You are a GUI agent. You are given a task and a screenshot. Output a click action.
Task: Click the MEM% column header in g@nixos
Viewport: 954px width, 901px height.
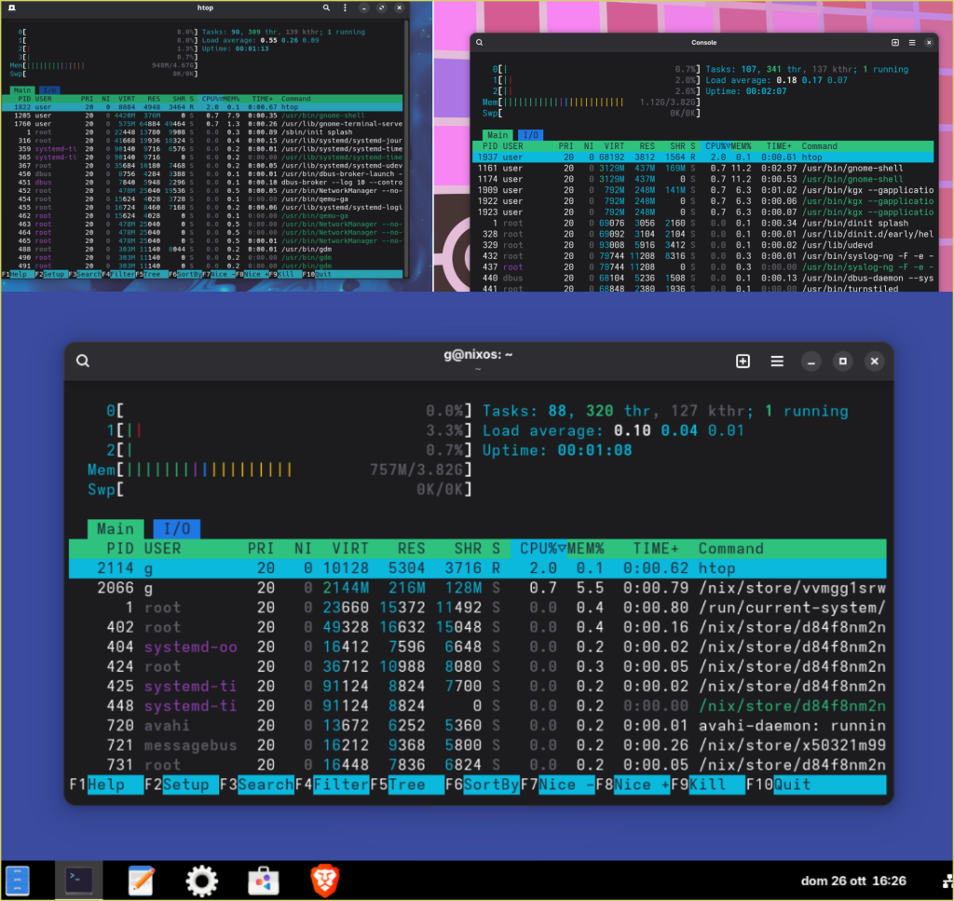tap(586, 549)
